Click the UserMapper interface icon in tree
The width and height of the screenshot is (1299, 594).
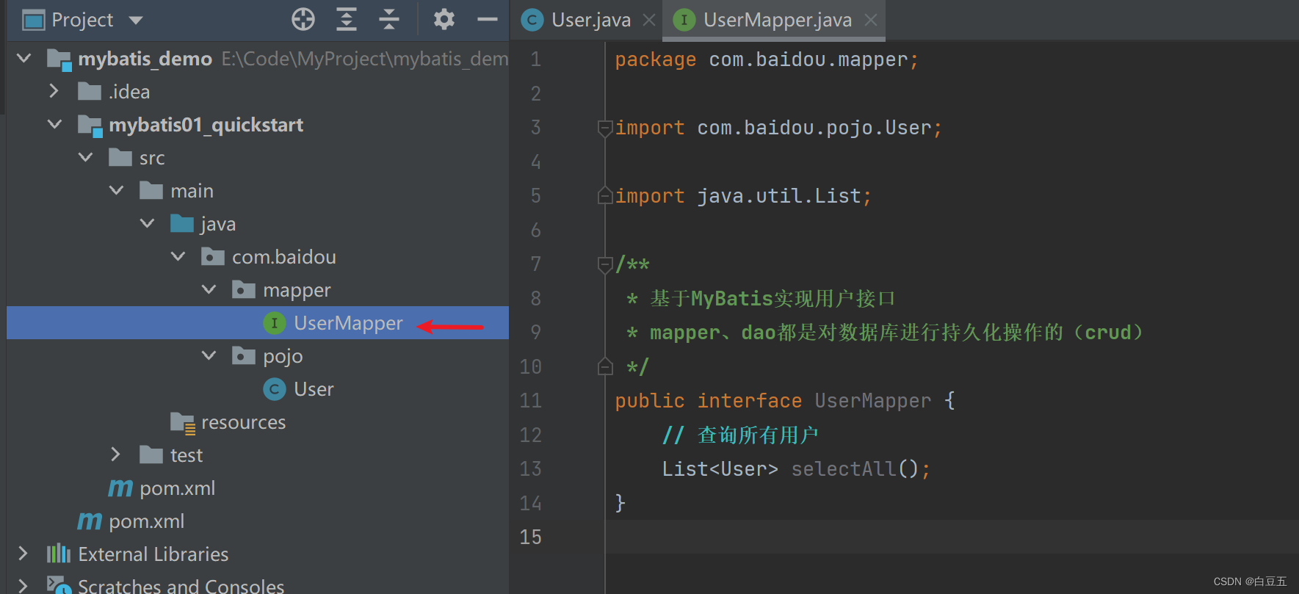point(275,323)
